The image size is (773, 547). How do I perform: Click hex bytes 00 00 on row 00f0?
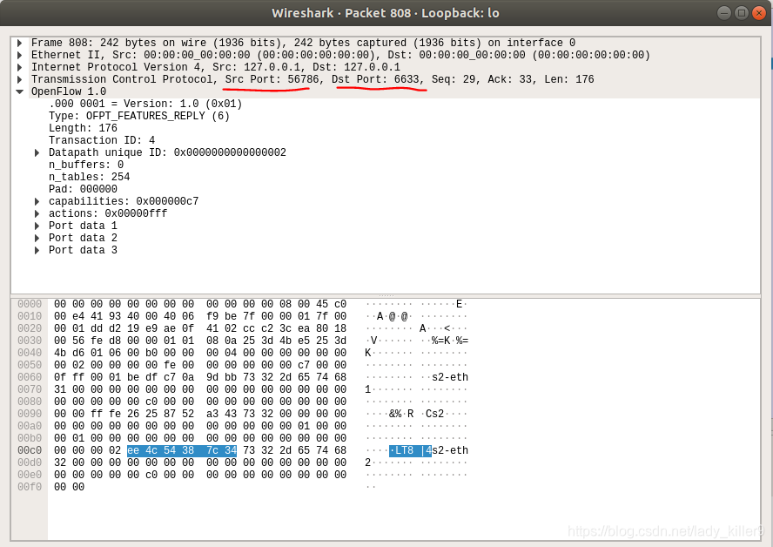coord(69,487)
